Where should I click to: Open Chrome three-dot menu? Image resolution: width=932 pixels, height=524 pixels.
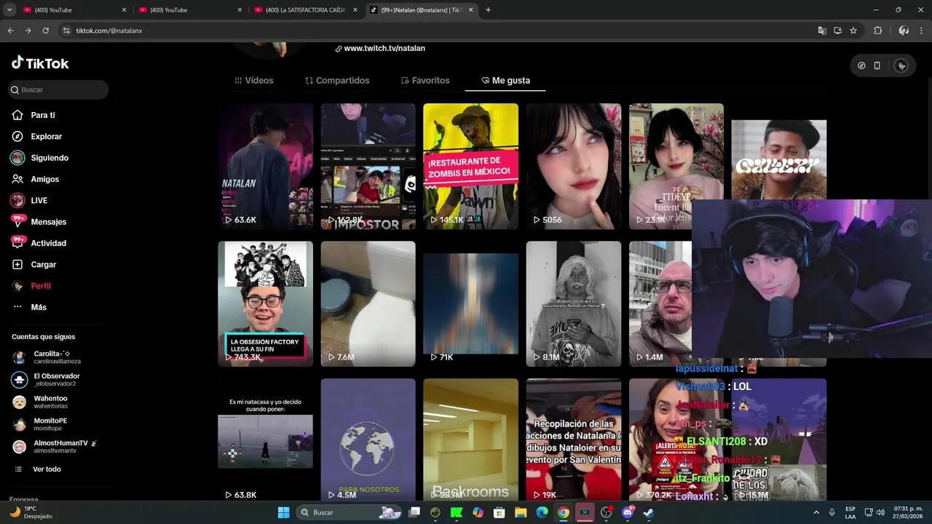(920, 31)
